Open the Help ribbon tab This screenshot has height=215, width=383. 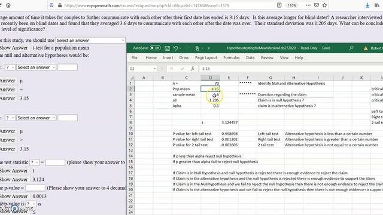(x=299, y=58)
